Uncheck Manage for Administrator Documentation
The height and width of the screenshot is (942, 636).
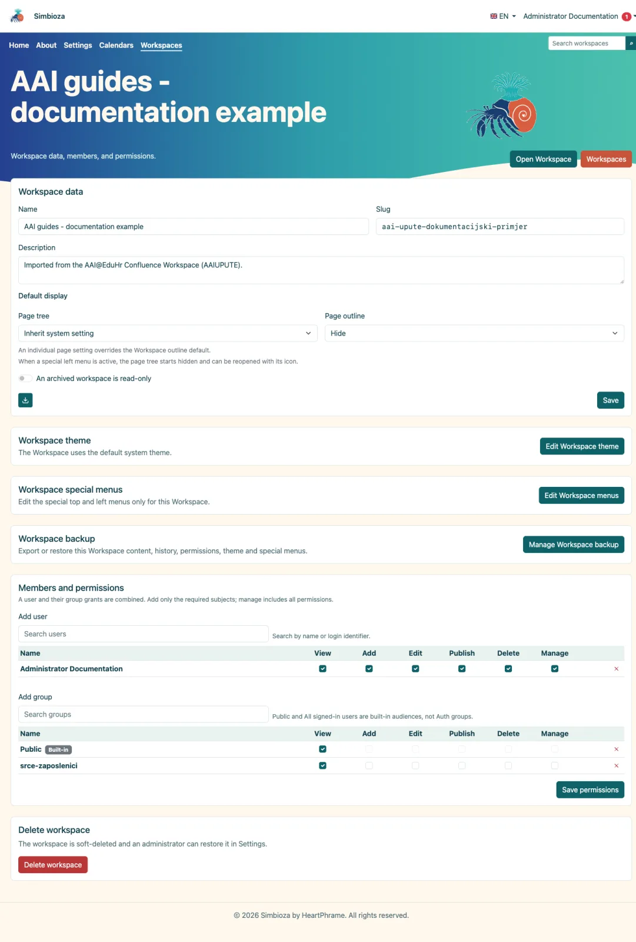coord(555,669)
